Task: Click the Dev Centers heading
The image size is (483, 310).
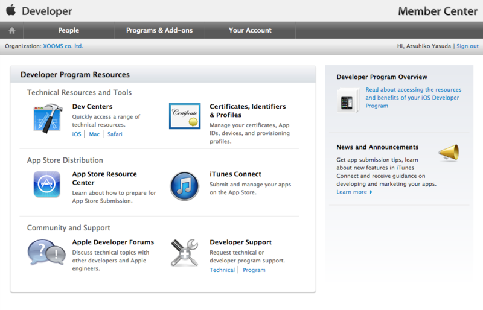Action: click(92, 107)
